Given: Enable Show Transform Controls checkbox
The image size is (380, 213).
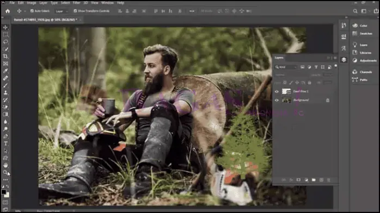Looking at the screenshot, I should coord(75,11).
